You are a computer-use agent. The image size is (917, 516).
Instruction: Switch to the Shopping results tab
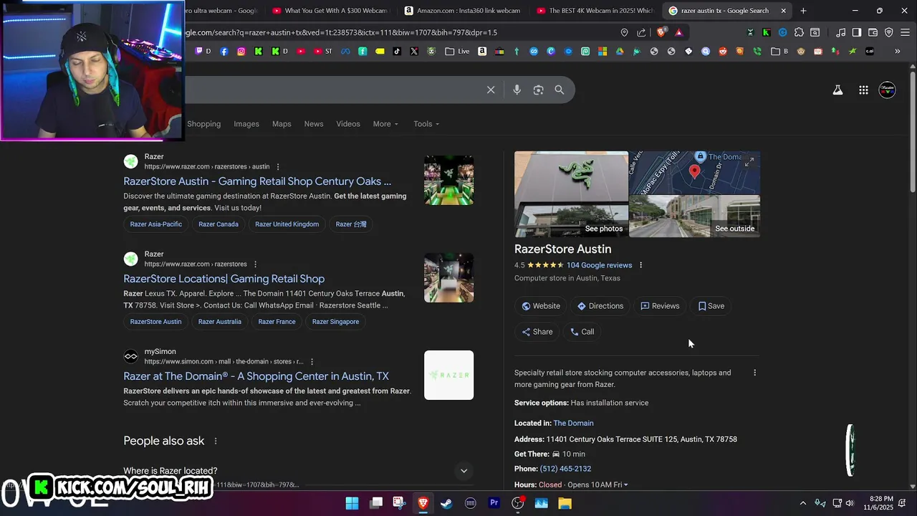(x=204, y=124)
